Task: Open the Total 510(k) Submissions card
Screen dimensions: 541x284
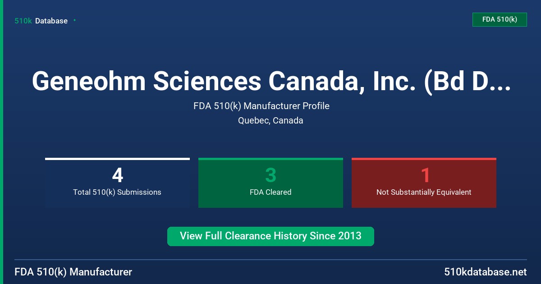Action: [117, 183]
